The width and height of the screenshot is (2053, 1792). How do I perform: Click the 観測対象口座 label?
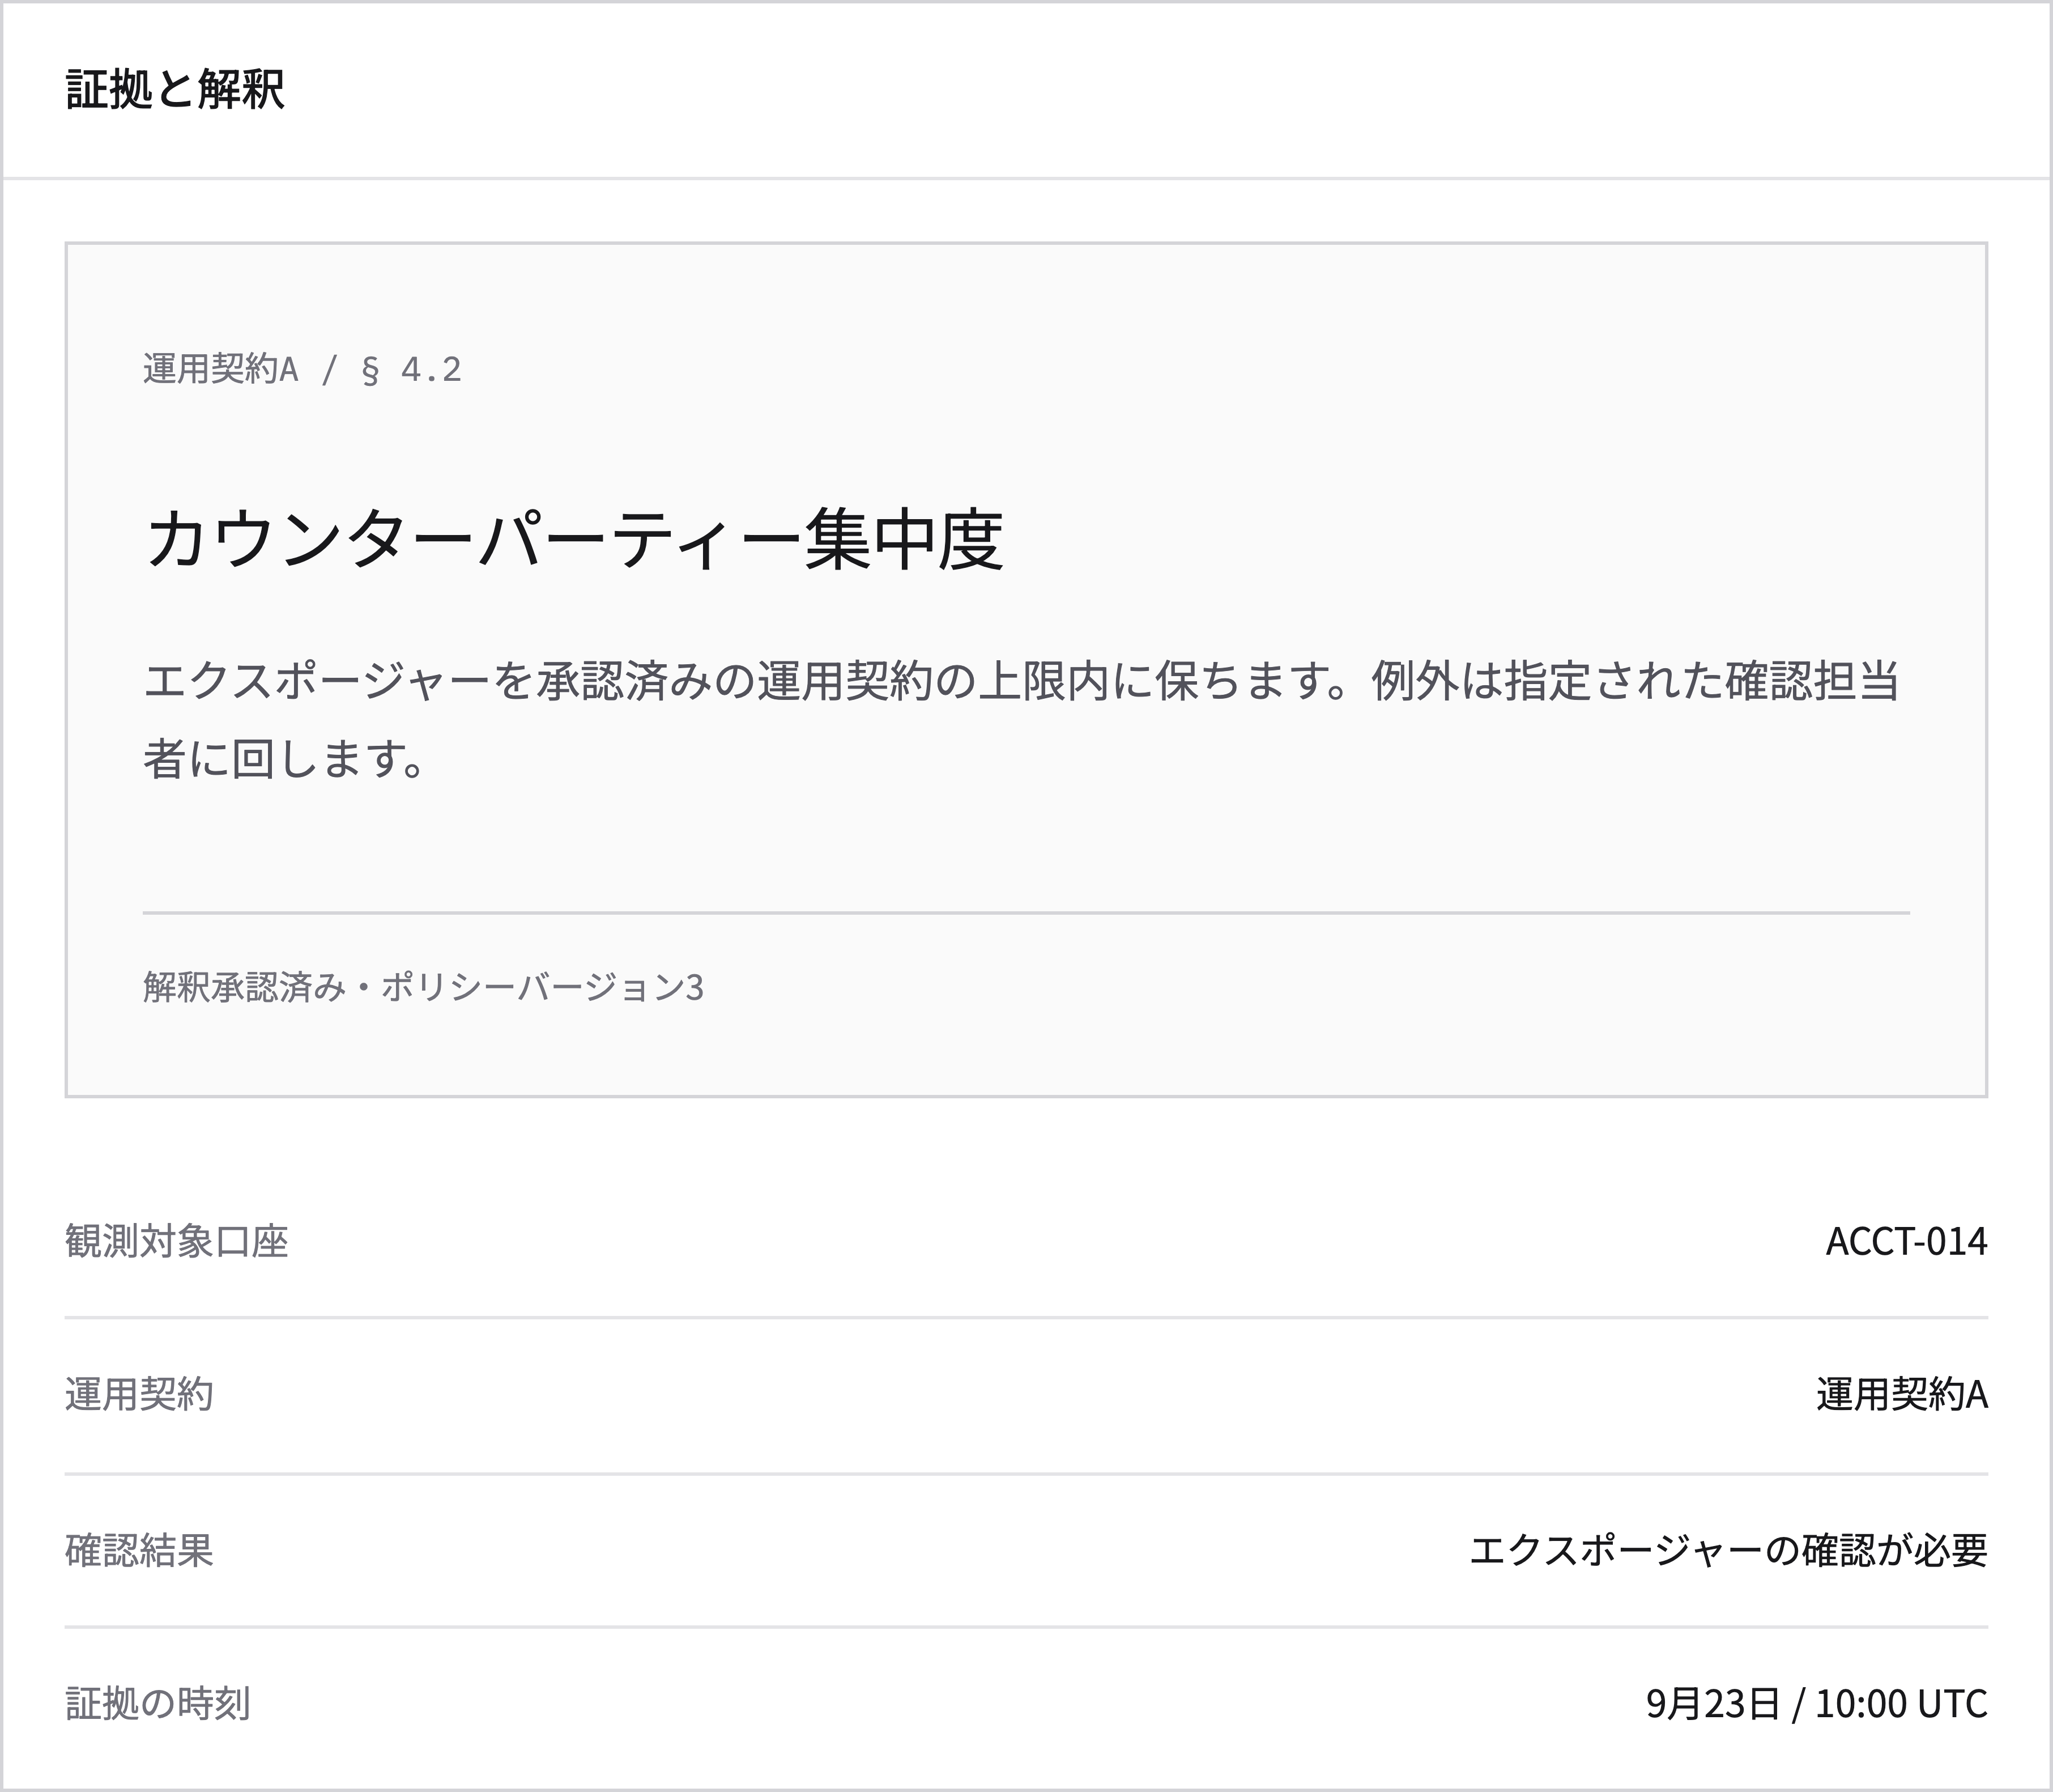tap(177, 1241)
